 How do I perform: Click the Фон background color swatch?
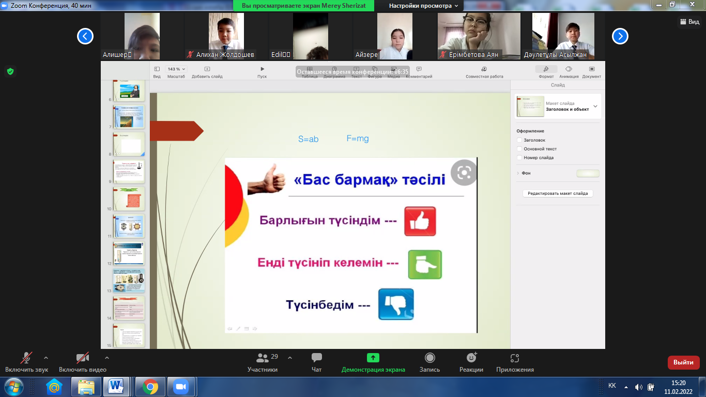588,174
